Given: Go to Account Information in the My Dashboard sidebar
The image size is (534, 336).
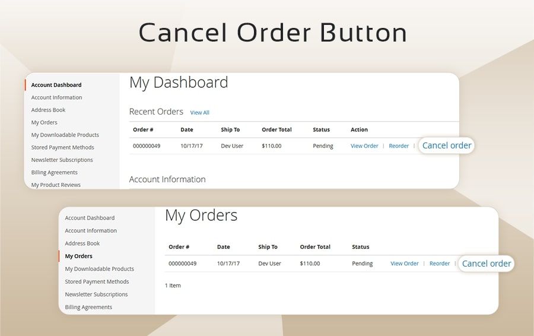Looking at the screenshot, I should tap(57, 97).
